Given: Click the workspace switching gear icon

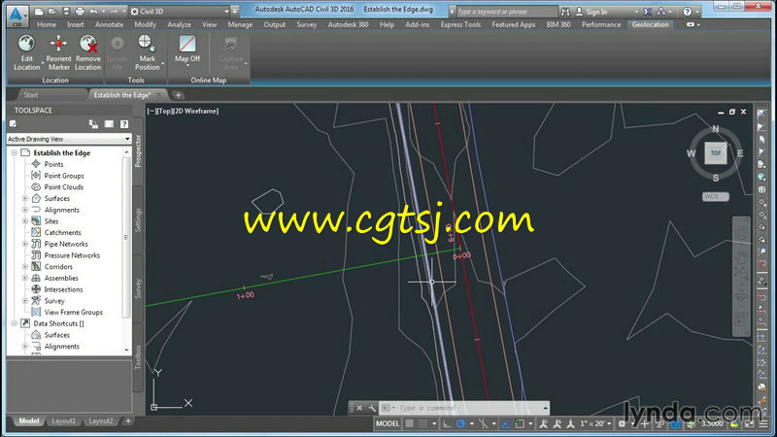Looking at the screenshot, I should click(x=622, y=423).
